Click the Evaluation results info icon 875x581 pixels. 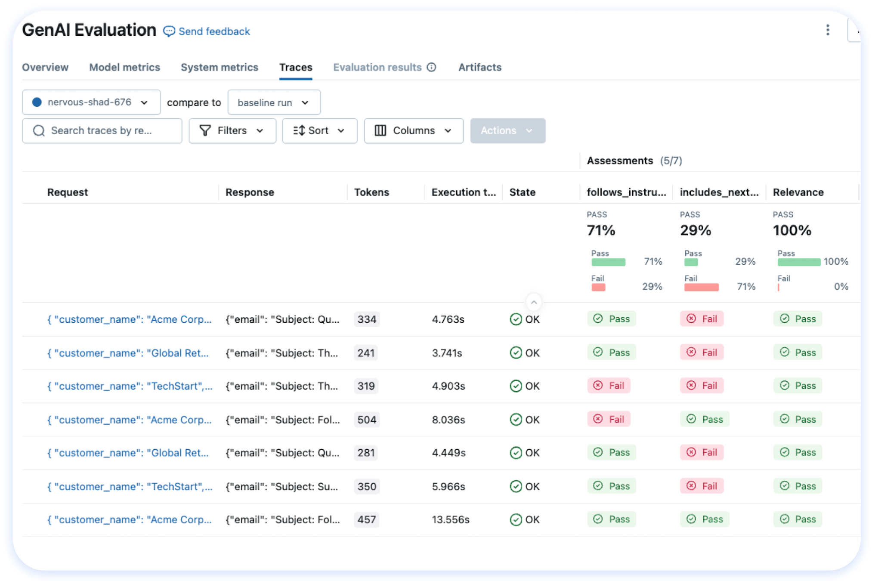(x=431, y=67)
